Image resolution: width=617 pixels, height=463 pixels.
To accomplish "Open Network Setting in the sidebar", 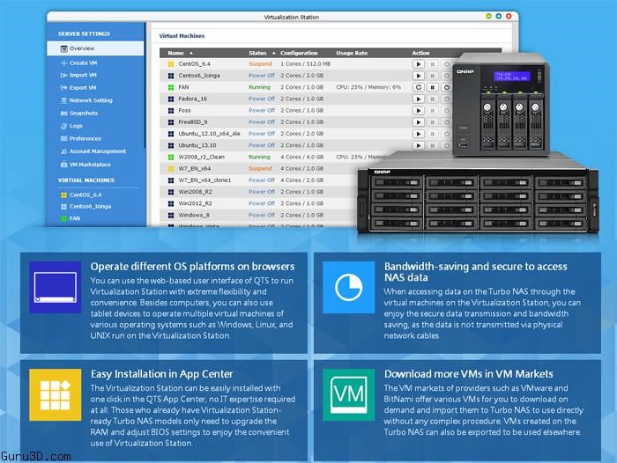I will coord(91,100).
